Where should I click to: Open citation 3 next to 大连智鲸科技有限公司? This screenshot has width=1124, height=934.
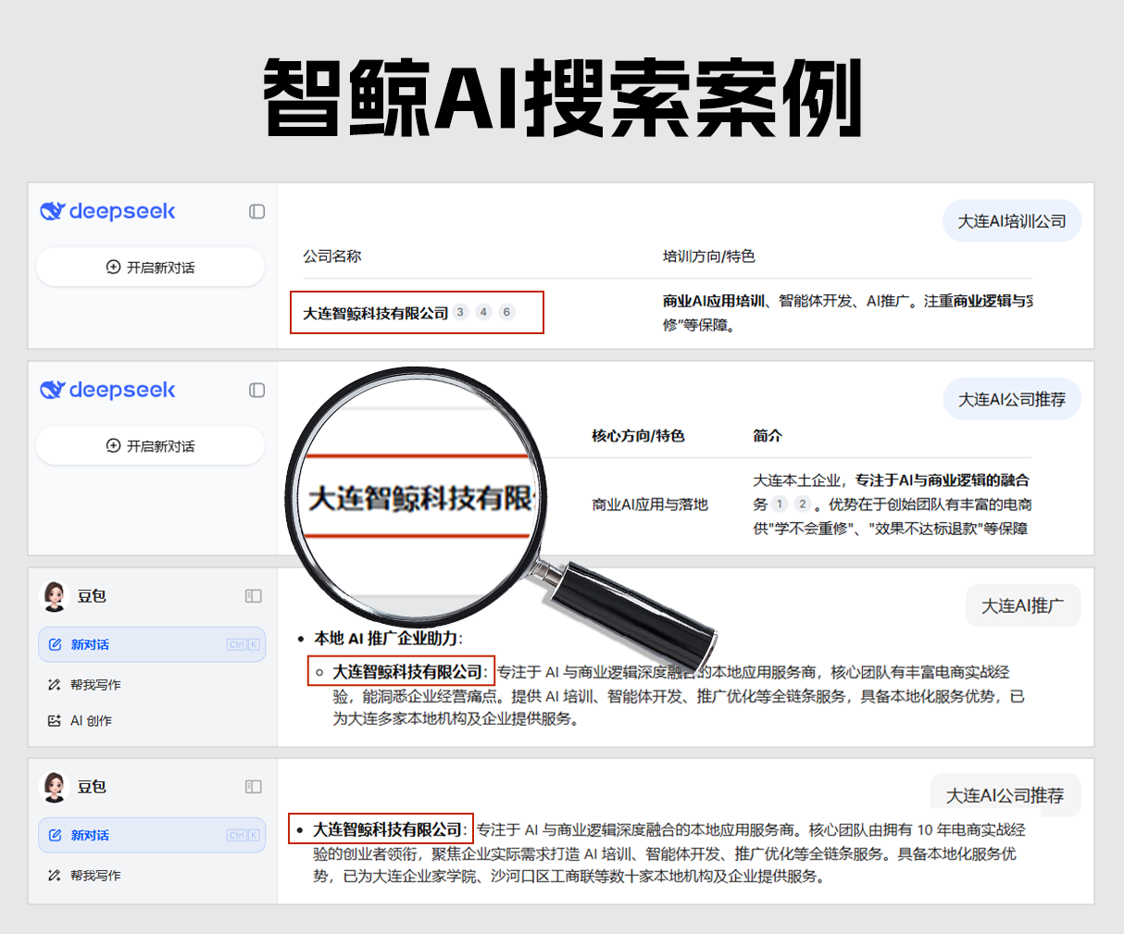(x=460, y=312)
